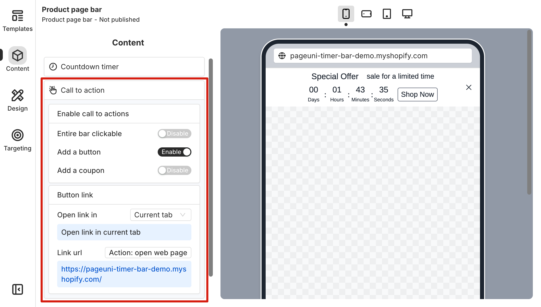Click the Enable call to actions header
The image size is (541, 307).
[x=124, y=114]
